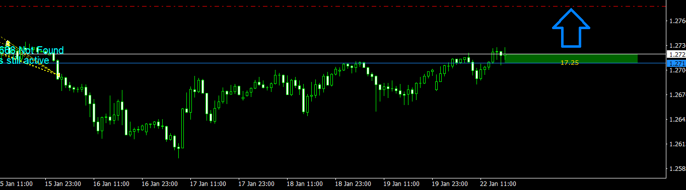Click the 1.258 price scale value

tap(676, 169)
